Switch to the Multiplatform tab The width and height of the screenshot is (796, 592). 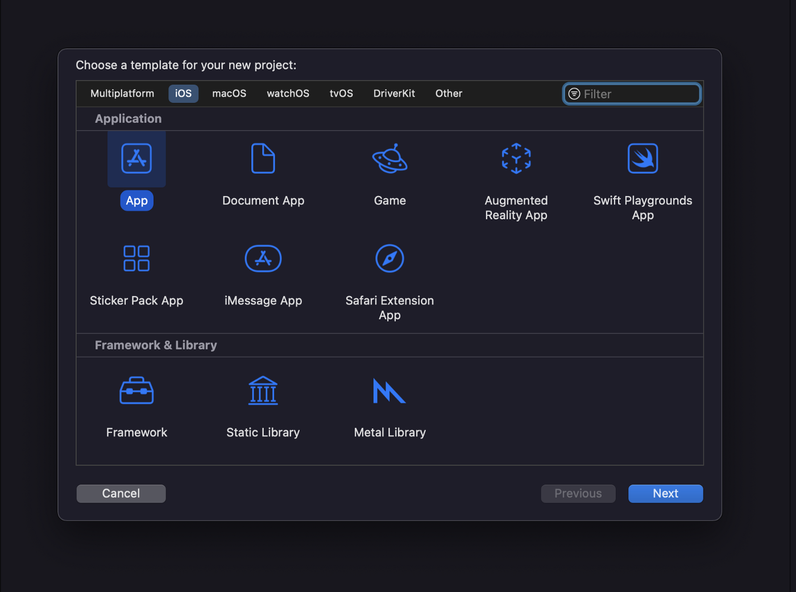[x=122, y=94]
